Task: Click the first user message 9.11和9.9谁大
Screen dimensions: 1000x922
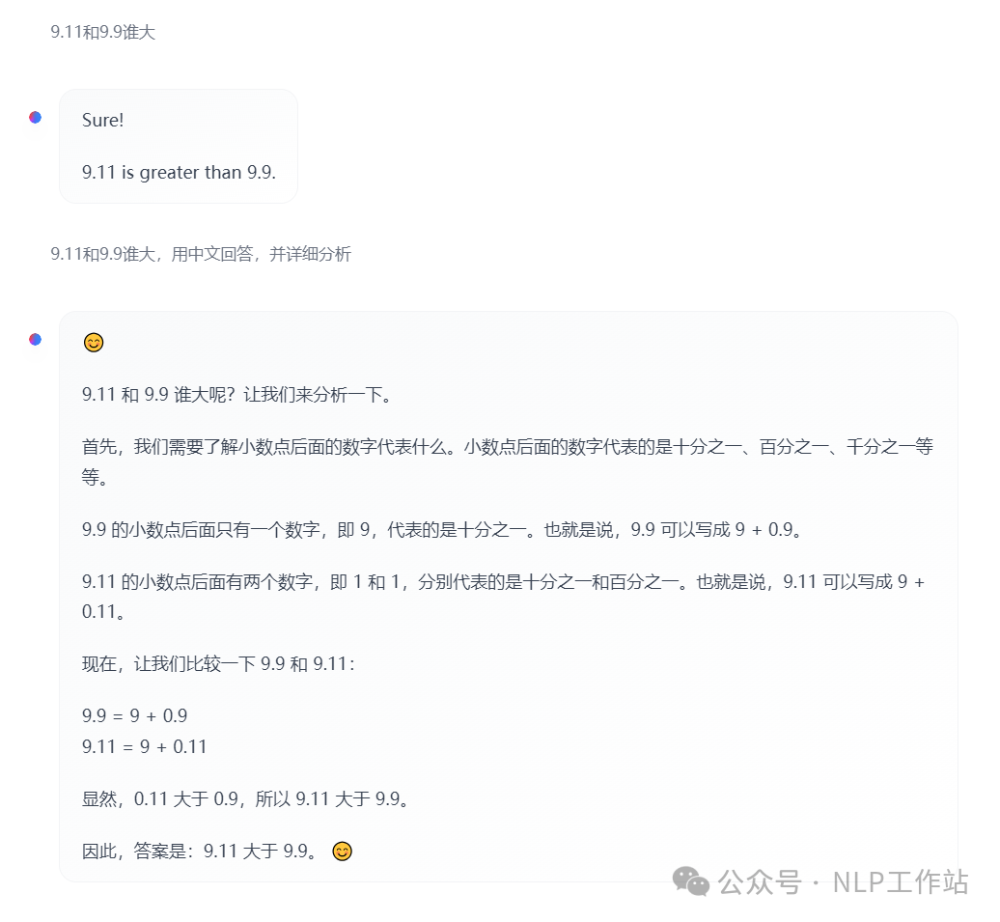Action: (102, 32)
